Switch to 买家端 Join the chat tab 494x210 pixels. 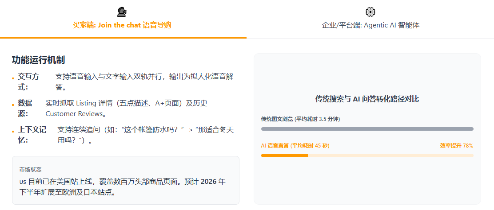point(122,25)
